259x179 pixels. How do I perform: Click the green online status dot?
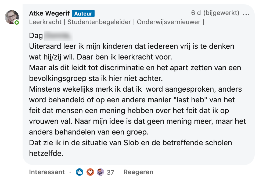tap(17, 23)
